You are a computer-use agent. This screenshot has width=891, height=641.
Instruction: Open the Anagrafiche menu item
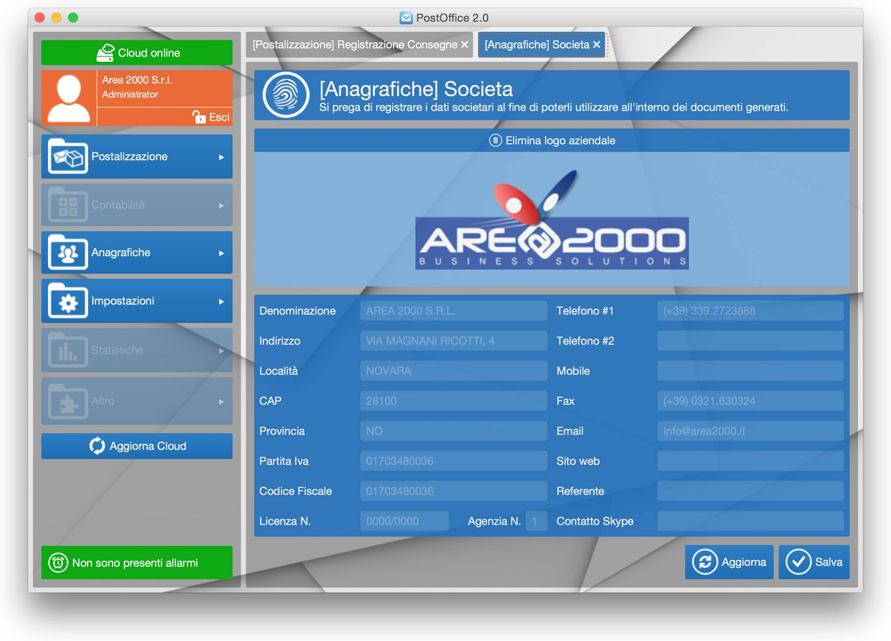(137, 253)
